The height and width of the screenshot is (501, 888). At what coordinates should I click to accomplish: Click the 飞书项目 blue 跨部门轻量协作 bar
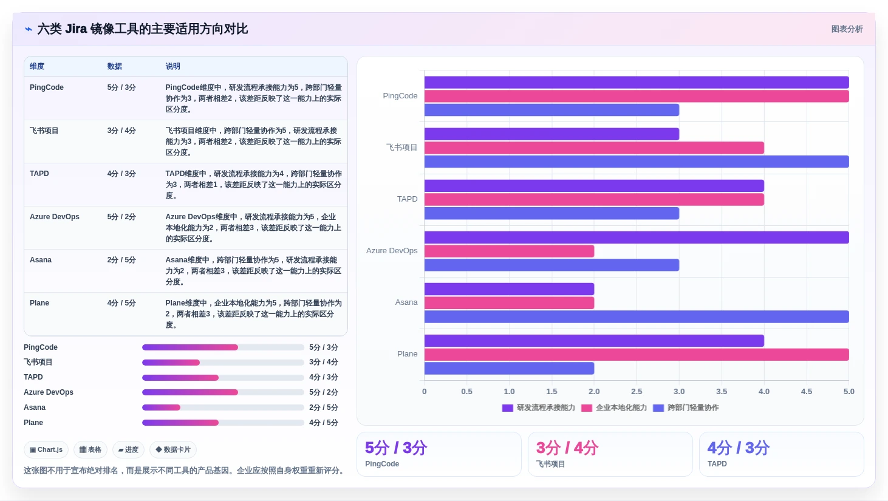[637, 162]
